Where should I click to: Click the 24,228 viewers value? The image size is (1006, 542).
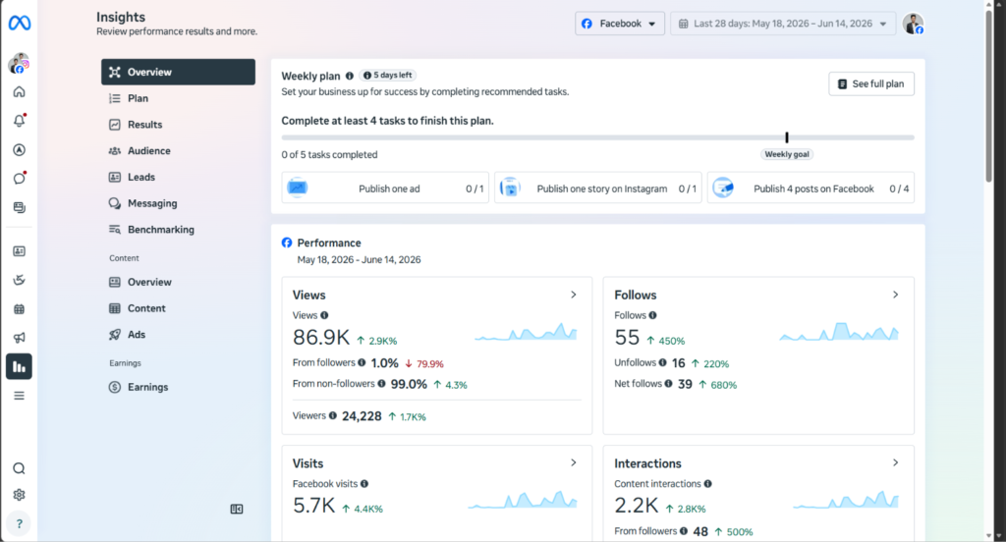click(x=362, y=416)
